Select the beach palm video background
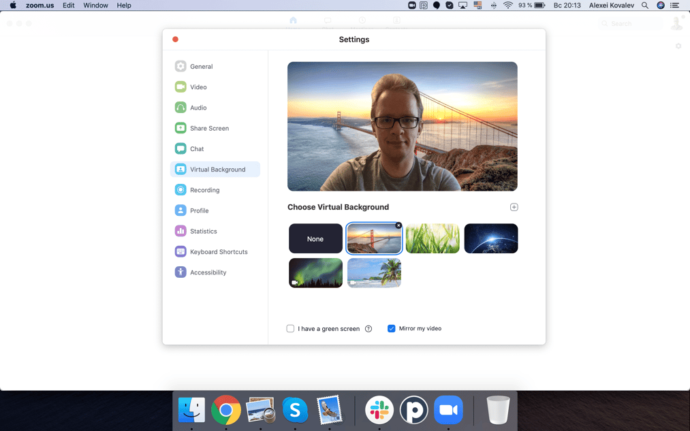 point(374,273)
